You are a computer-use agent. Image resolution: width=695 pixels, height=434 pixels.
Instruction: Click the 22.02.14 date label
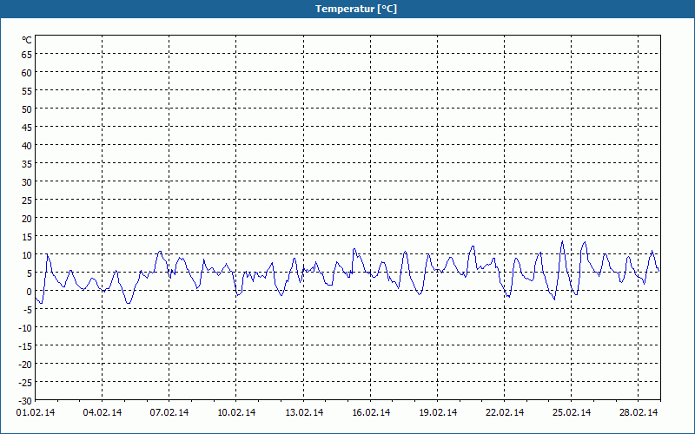click(x=505, y=412)
